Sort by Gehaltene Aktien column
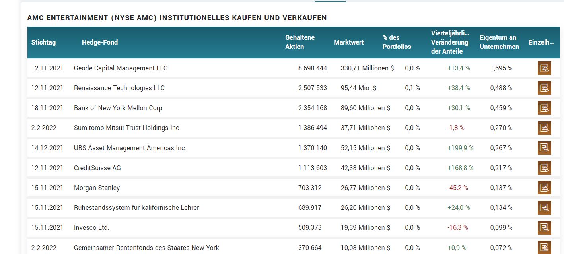 point(299,42)
